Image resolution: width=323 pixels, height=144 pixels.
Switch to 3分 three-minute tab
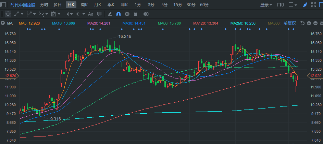point(151,5)
